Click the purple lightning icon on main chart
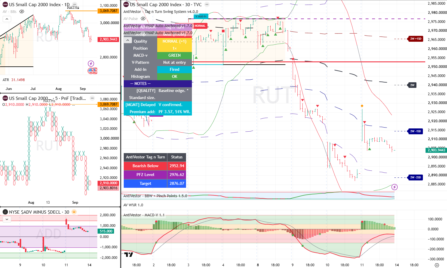The width and height of the screenshot is (447, 268). click(395, 187)
